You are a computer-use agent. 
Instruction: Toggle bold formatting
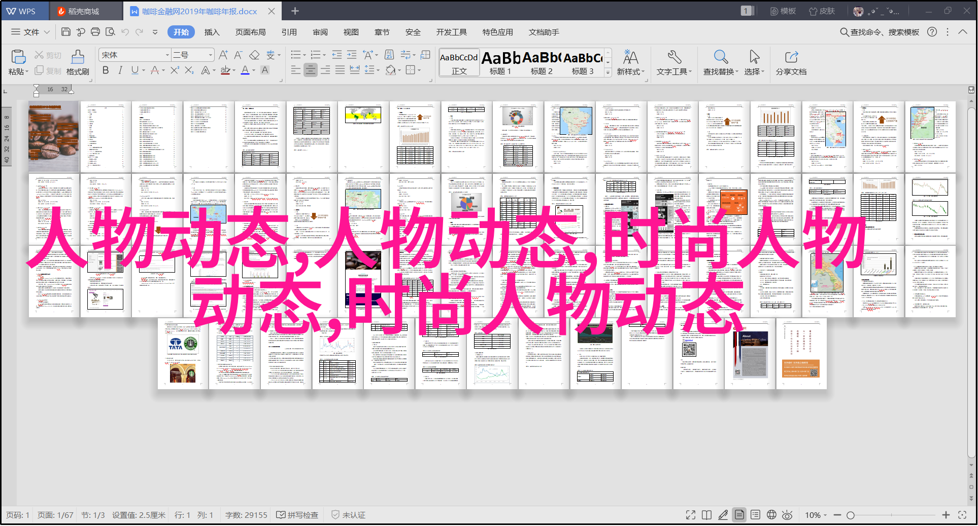(x=106, y=70)
